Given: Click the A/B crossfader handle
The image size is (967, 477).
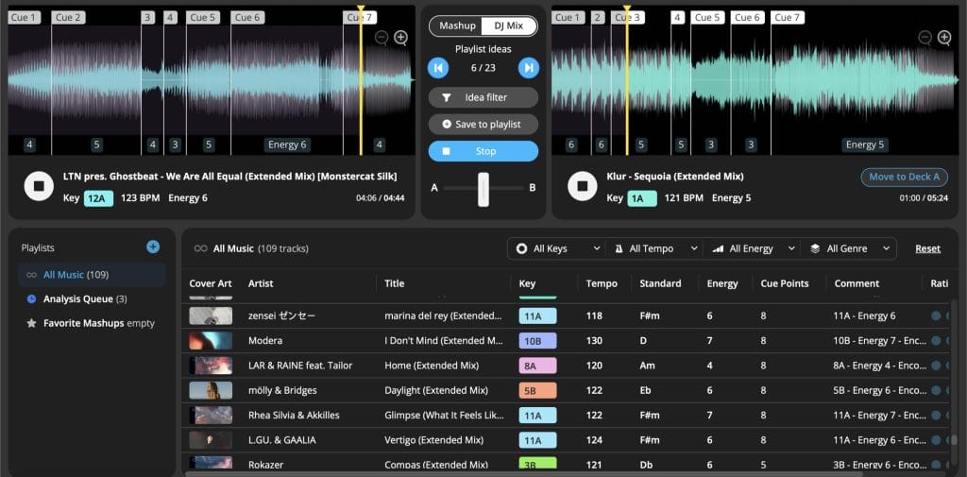Looking at the screenshot, I should click(483, 189).
